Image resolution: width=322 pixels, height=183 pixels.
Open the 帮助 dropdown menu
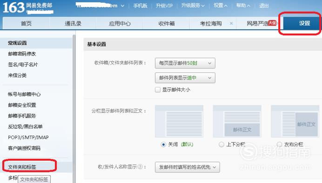click(x=243, y=6)
